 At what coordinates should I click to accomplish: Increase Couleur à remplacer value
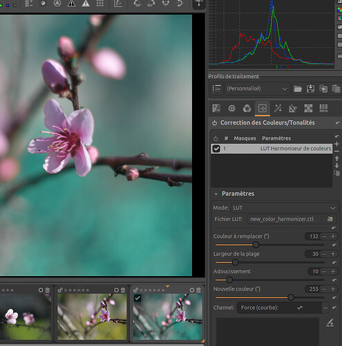point(333,236)
